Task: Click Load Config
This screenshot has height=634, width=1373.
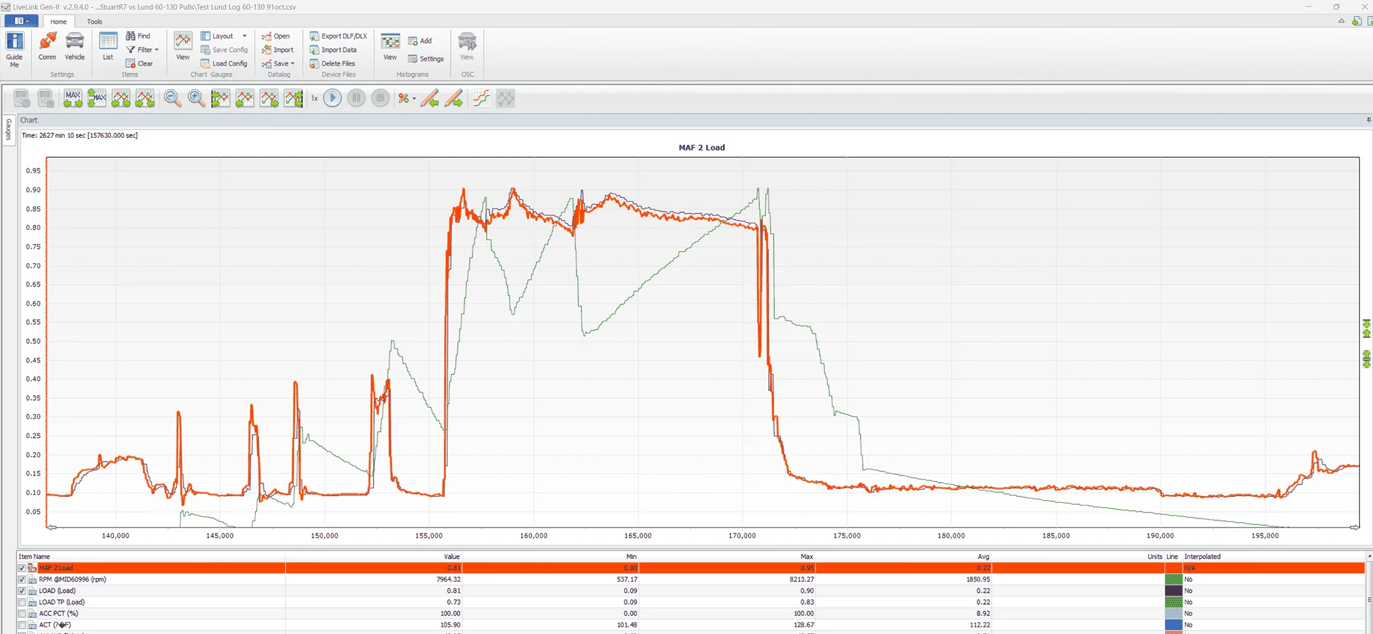Action: [x=224, y=63]
